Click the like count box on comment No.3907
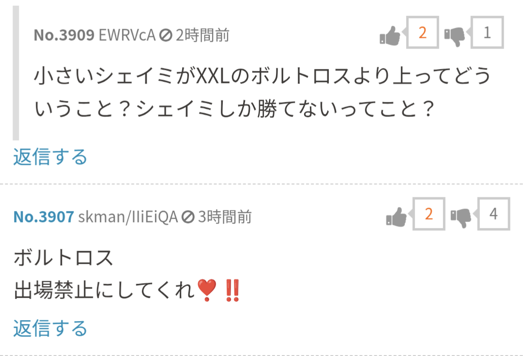This screenshot has height=356, width=523. click(429, 214)
